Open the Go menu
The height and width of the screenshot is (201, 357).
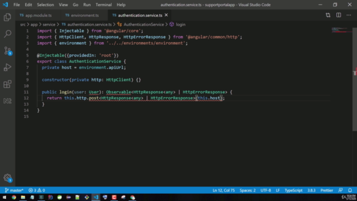click(75, 4)
